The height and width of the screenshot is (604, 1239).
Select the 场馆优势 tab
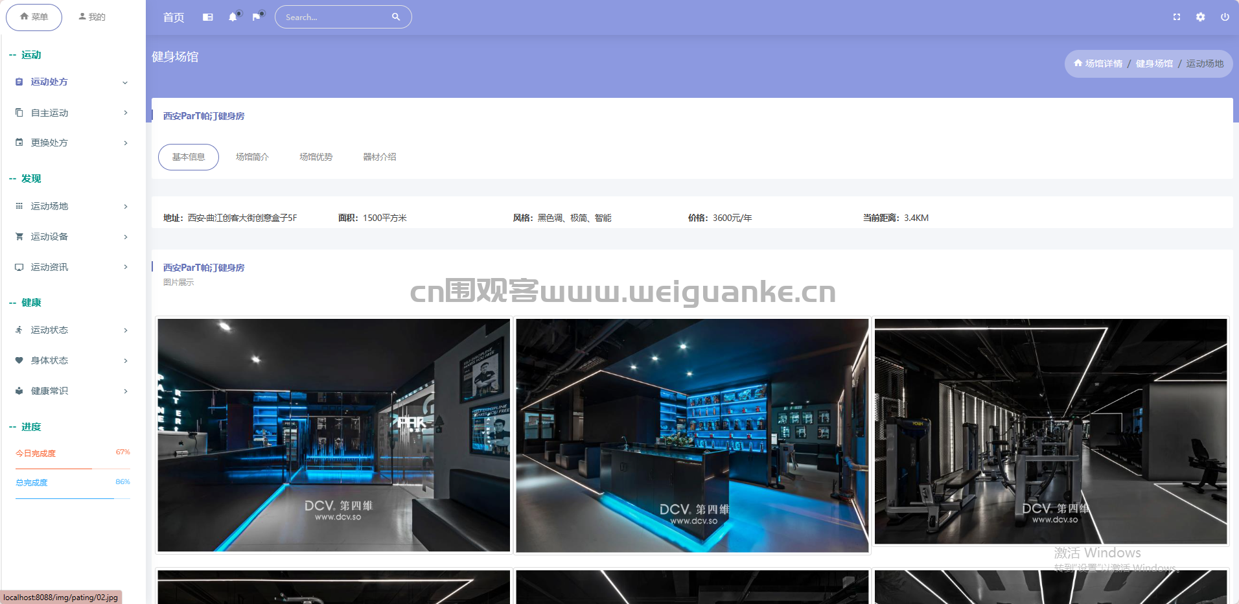pos(316,157)
